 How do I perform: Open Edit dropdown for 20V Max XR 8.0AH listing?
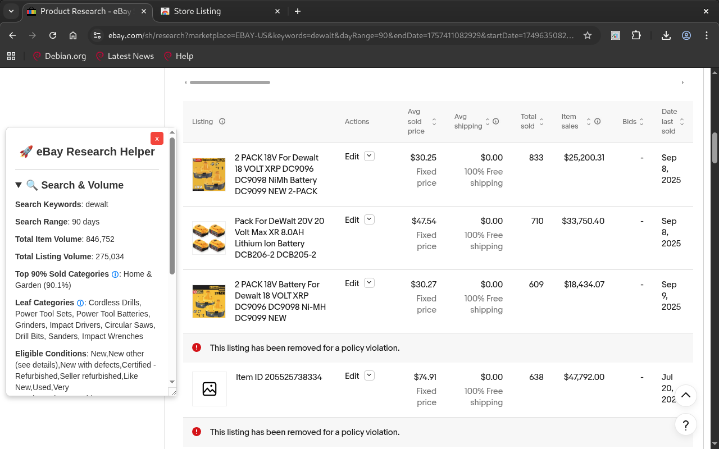click(369, 220)
